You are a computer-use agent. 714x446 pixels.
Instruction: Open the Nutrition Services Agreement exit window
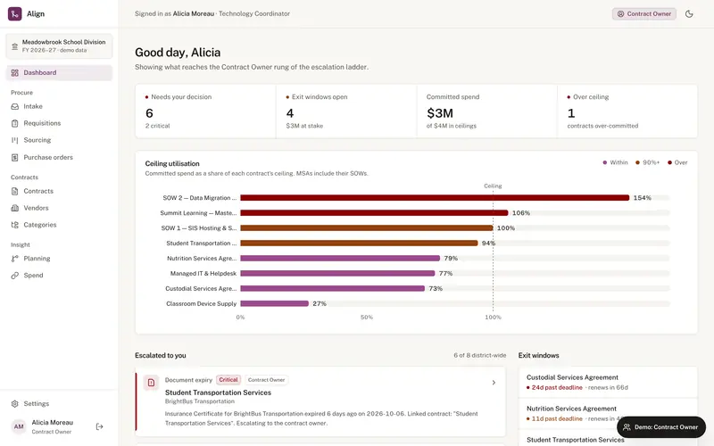coord(608,414)
